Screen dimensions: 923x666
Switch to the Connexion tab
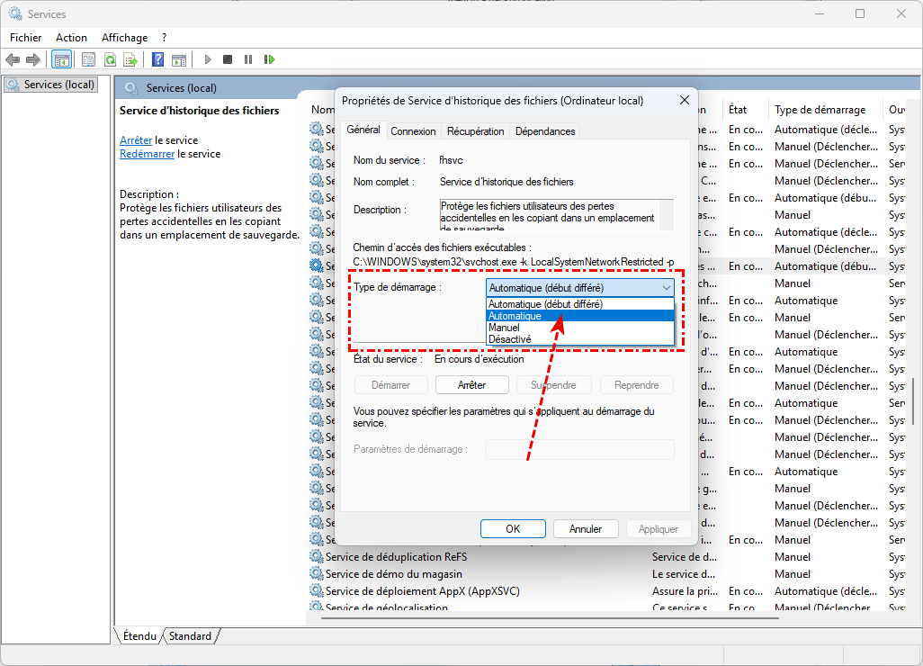point(413,131)
